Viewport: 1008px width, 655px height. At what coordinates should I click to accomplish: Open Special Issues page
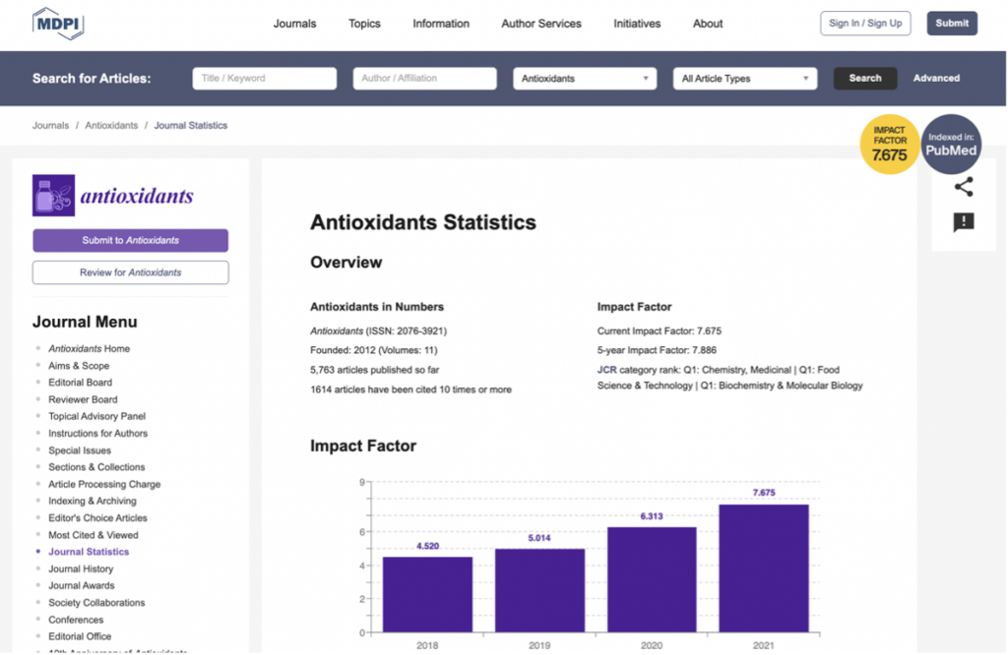point(80,450)
